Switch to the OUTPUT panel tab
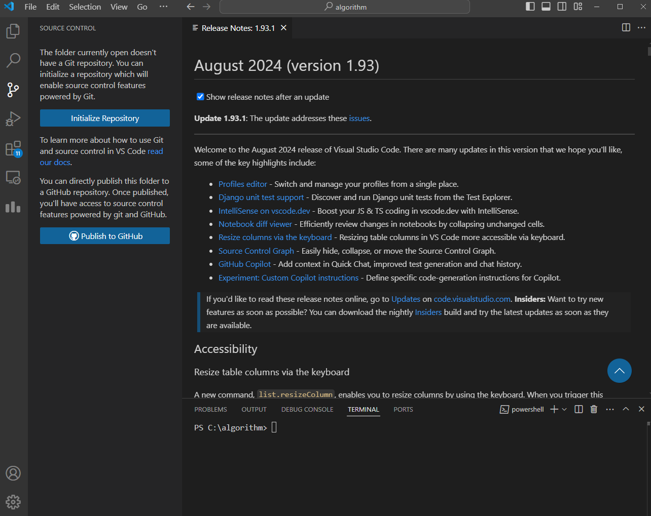This screenshot has width=651, height=516. (254, 409)
